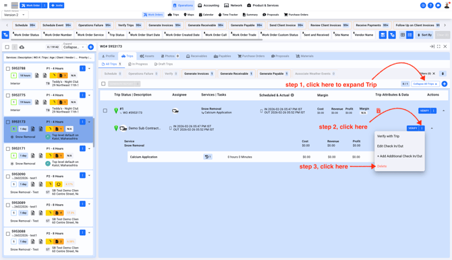The width and height of the screenshot is (452, 260).
Task: Switch to the Assets tab
Action: pos(147,56)
